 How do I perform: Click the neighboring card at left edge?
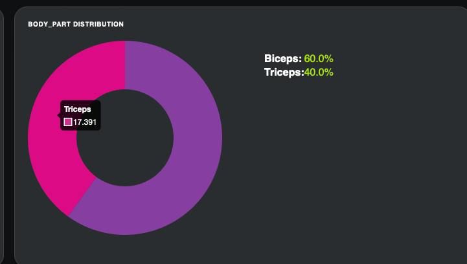click(x=2, y=129)
